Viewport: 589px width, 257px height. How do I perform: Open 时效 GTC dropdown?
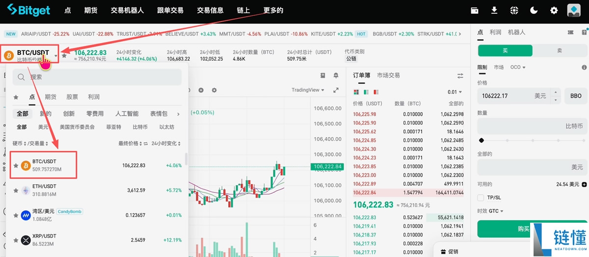pos(491,211)
